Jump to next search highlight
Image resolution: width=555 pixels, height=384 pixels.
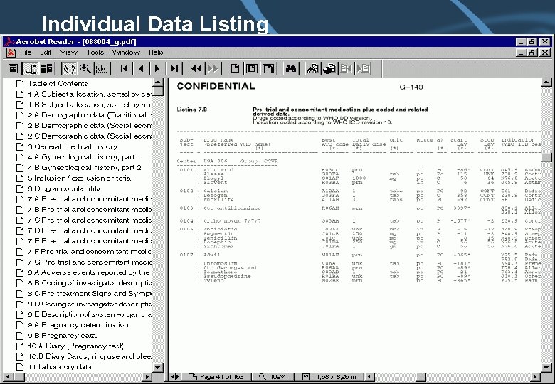click(x=363, y=68)
